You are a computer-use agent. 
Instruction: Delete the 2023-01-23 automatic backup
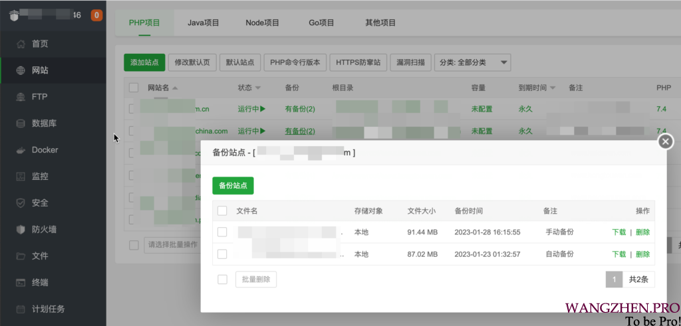[x=642, y=254]
